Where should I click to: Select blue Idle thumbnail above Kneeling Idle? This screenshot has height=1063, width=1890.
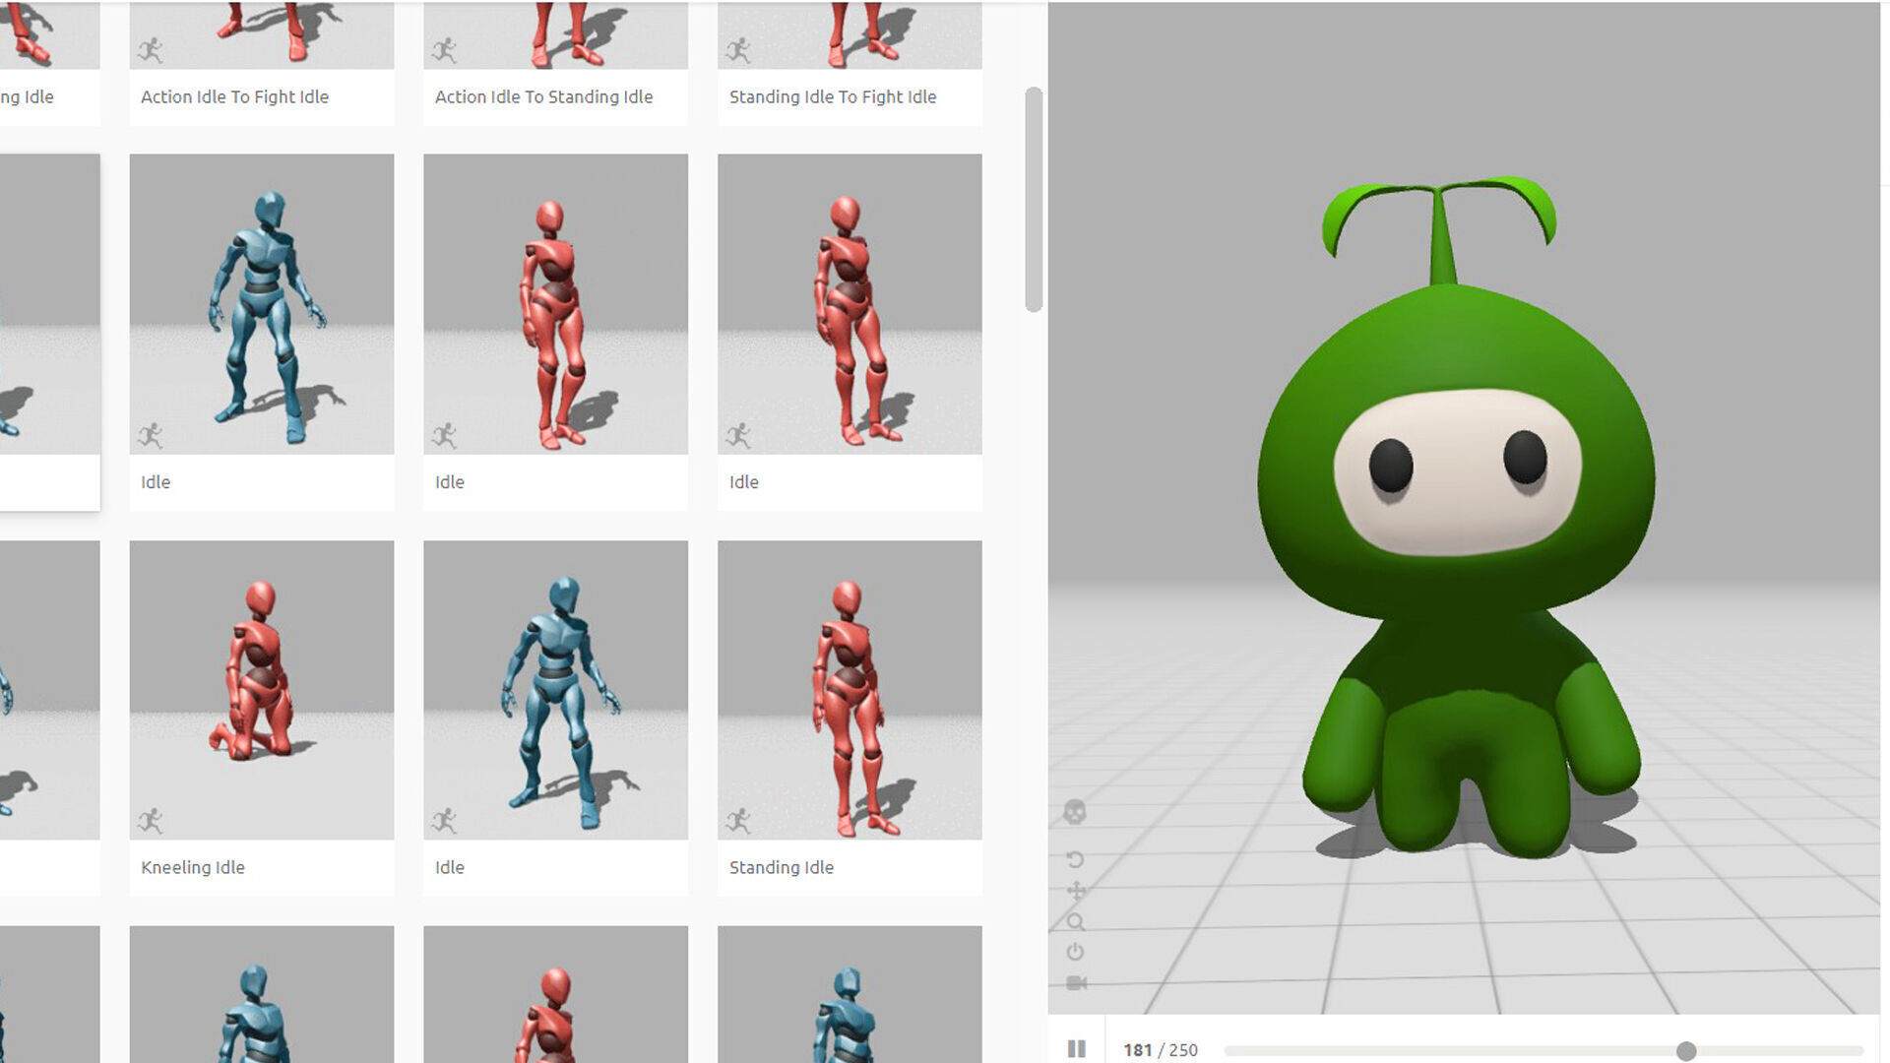tap(262, 304)
